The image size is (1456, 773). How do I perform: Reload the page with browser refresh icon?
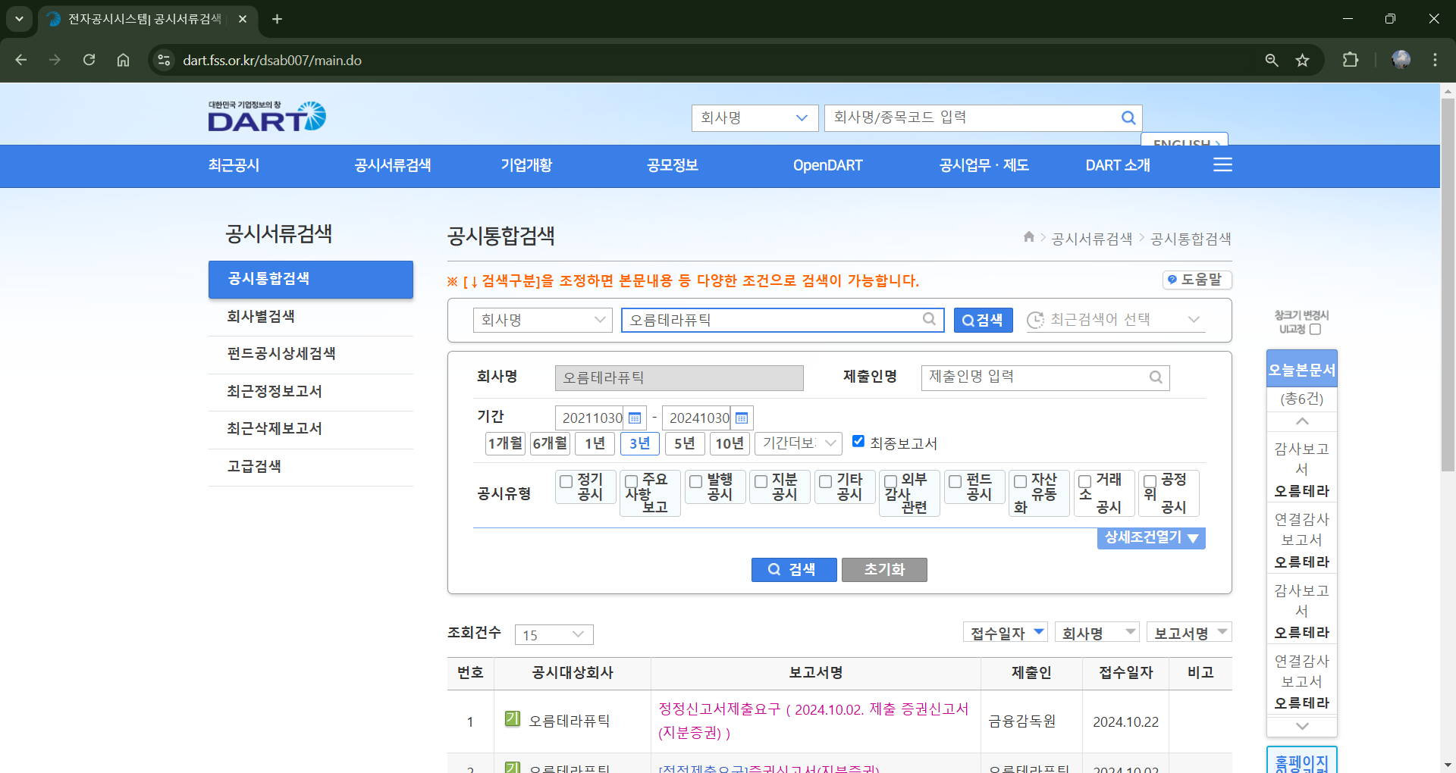89,60
